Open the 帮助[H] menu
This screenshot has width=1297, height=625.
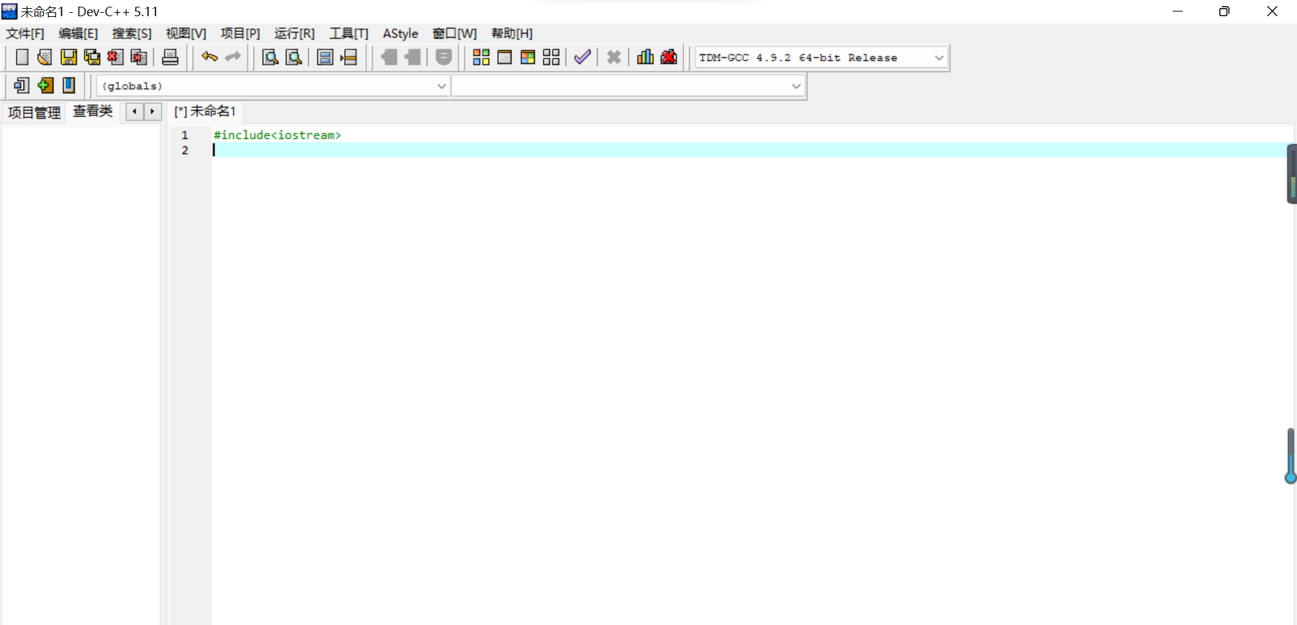(x=512, y=34)
